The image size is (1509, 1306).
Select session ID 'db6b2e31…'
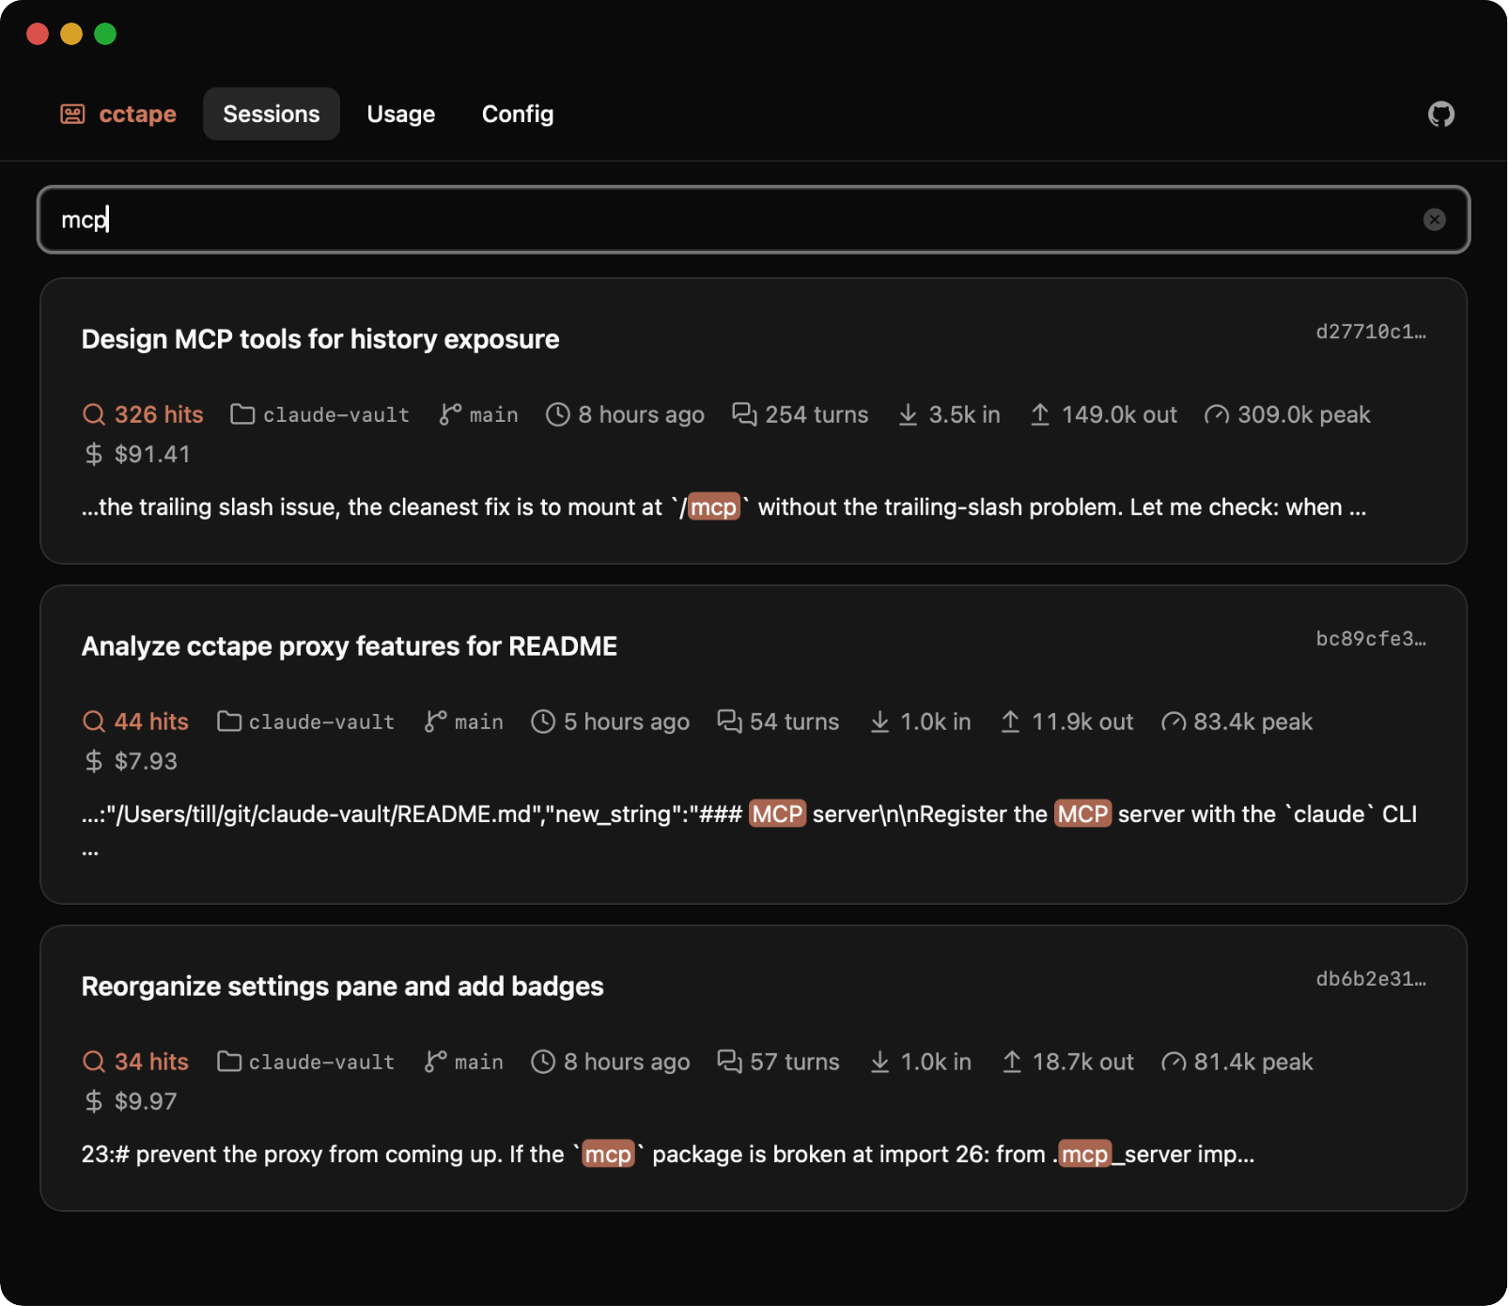click(1371, 979)
